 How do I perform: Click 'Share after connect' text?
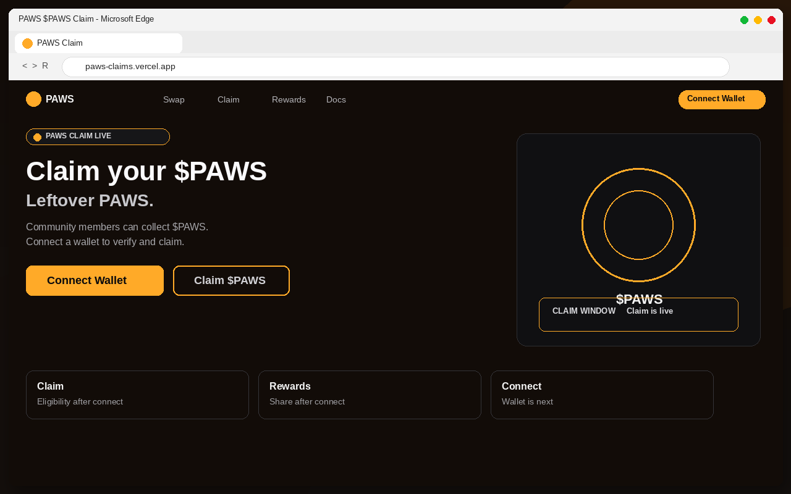[x=307, y=402]
